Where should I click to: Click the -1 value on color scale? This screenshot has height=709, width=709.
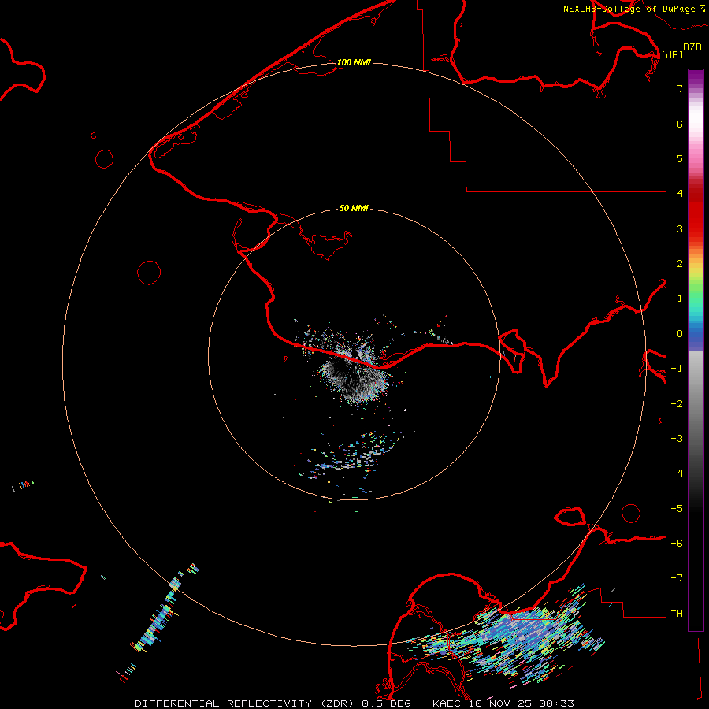pos(677,369)
